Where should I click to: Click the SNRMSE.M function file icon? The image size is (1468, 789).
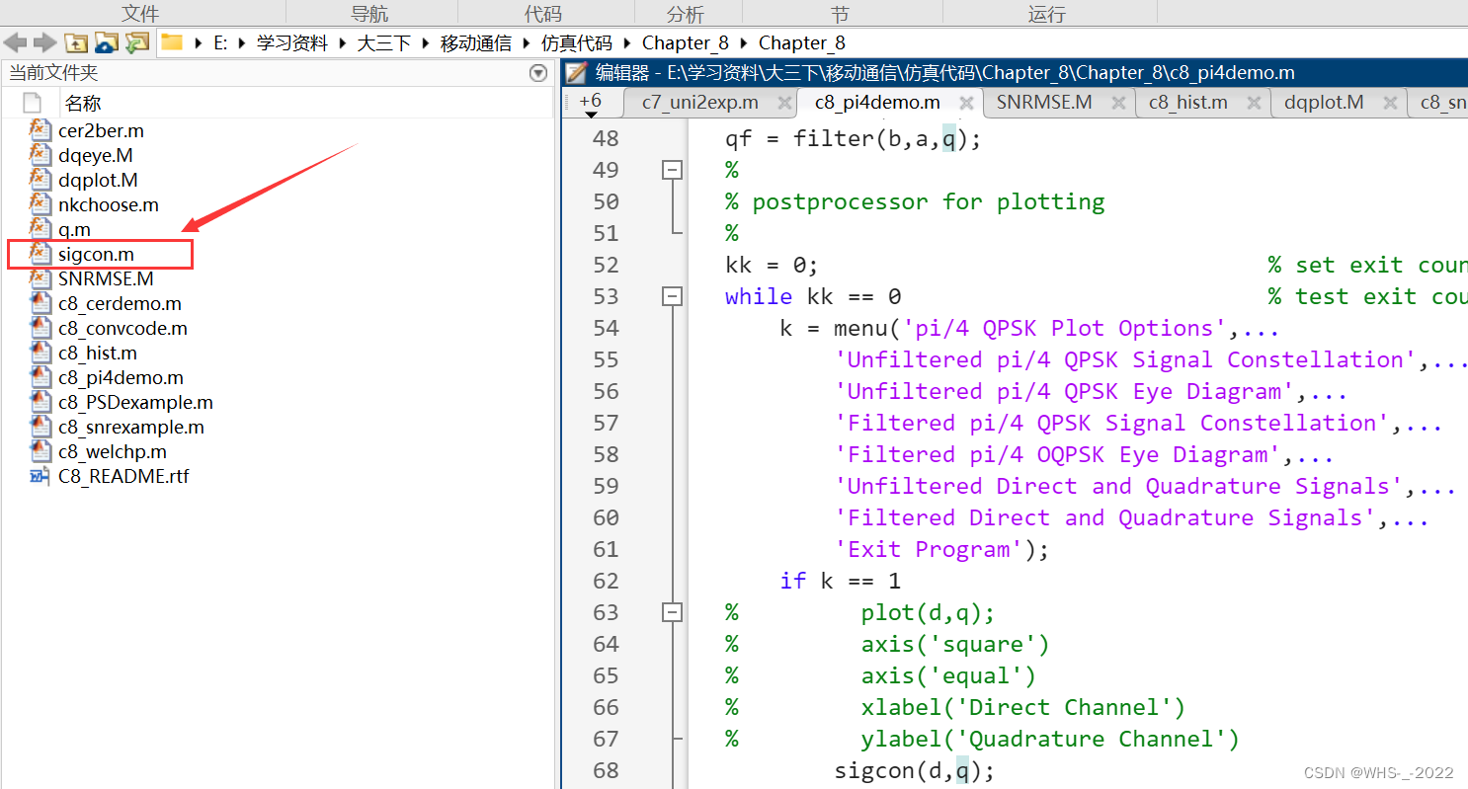pyautogui.click(x=41, y=278)
